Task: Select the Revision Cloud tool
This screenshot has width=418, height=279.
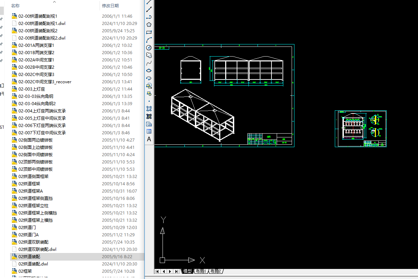Action: coord(149,55)
